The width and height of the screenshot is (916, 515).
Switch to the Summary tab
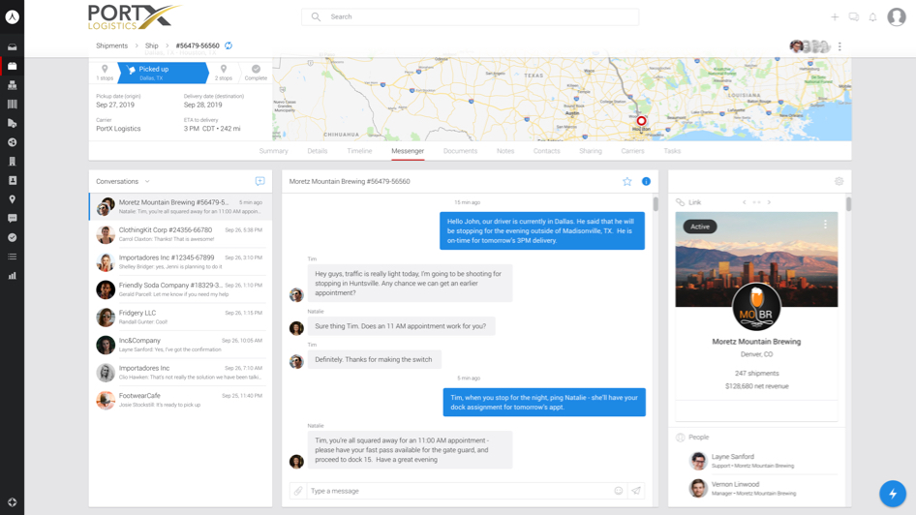[273, 151]
